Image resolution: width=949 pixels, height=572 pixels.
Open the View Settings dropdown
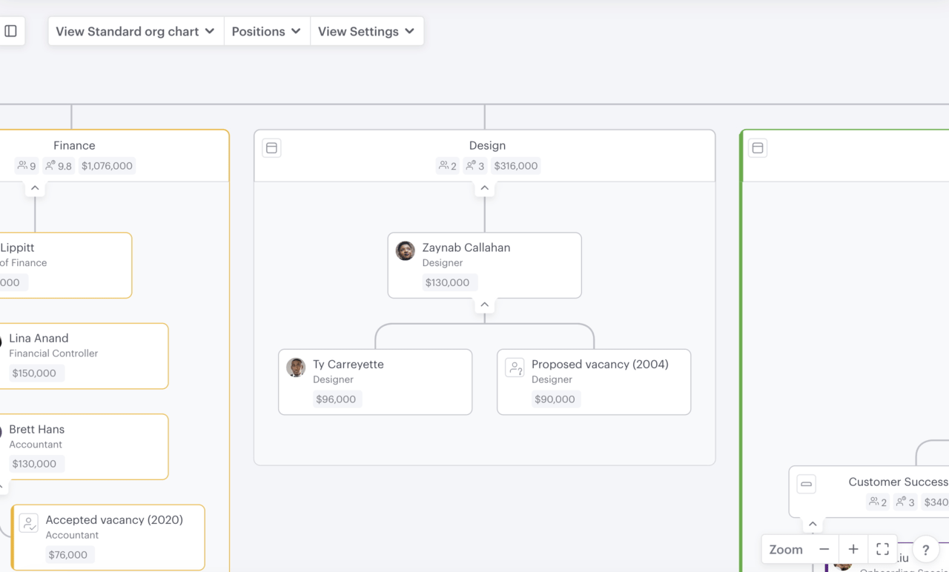(366, 31)
